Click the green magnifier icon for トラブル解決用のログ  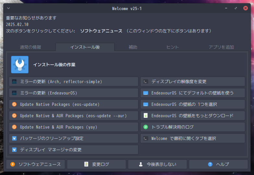click(146, 127)
